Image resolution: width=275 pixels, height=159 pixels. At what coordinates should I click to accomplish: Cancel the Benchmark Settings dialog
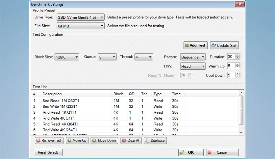click(222, 152)
